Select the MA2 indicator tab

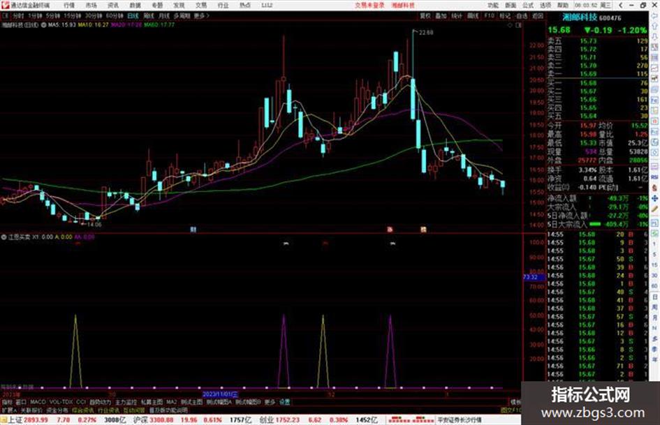point(171,402)
